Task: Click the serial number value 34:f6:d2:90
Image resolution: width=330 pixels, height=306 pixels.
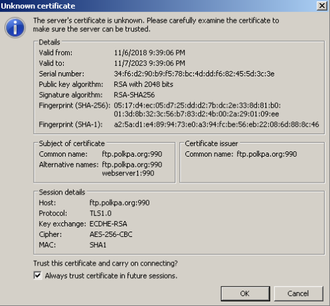Action: point(194,74)
